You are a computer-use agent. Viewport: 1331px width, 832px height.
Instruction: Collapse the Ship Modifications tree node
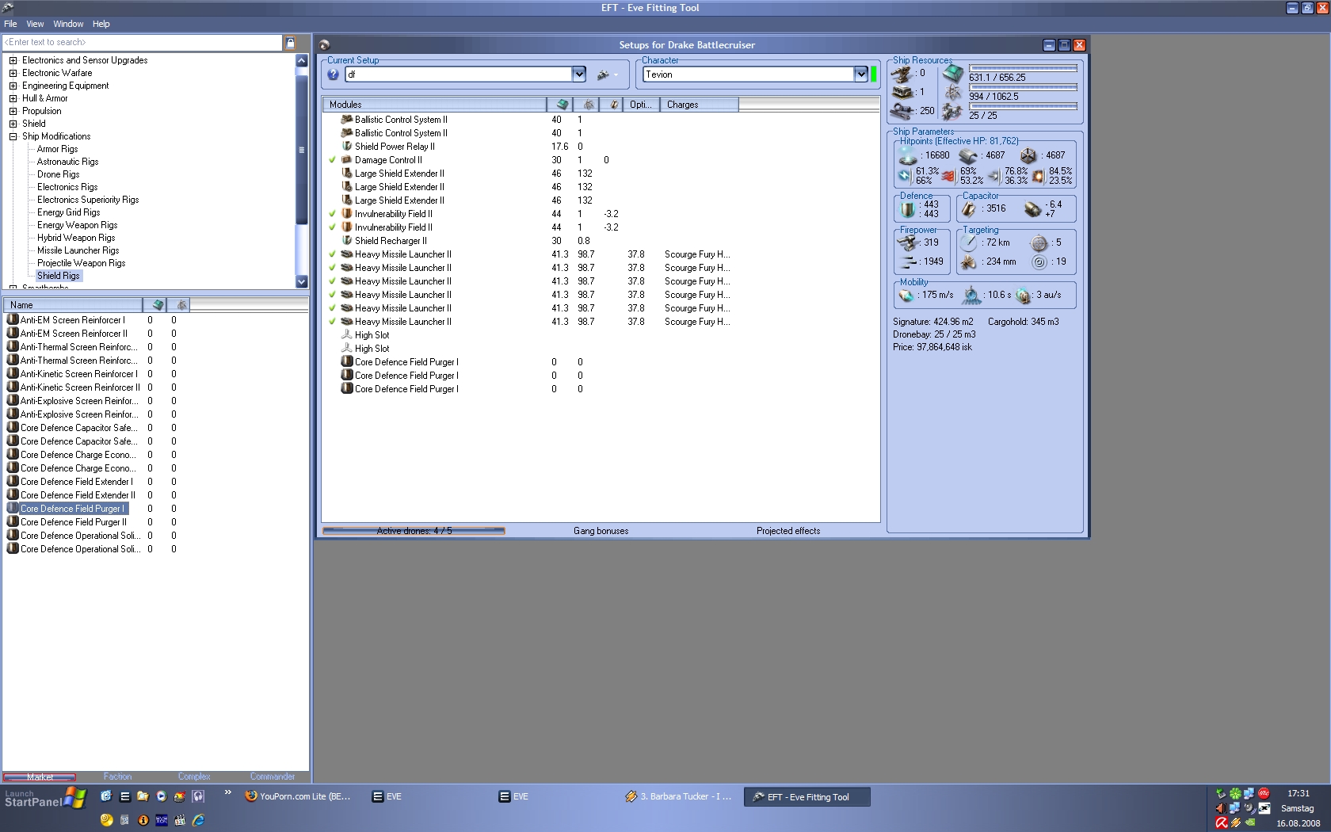[13, 136]
